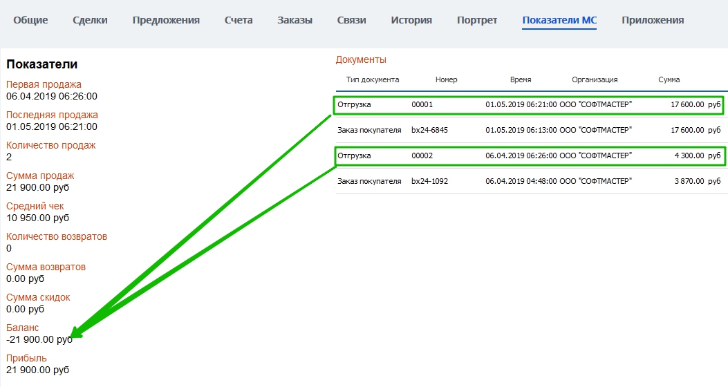Switch to the Сделки tab
This screenshot has height=387, width=728.
pyautogui.click(x=90, y=20)
